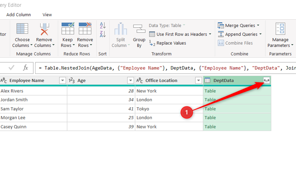Click the Append Queries icon
Screen dimensions: 296x190
point(221,34)
